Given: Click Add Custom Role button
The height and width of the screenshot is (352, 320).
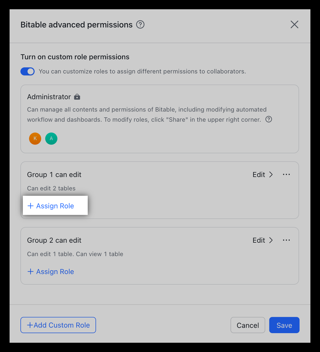Looking at the screenshot, I should [x=58, y=325].
